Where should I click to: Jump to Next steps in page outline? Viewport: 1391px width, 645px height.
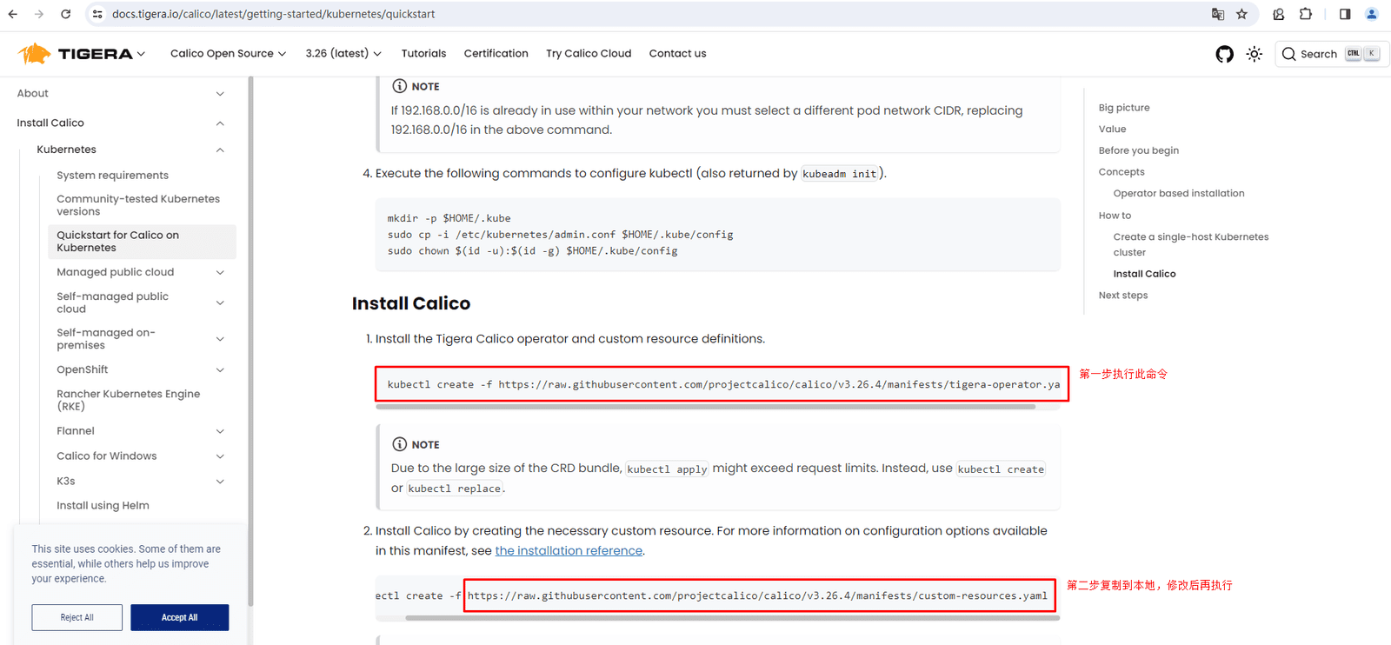[x=1123, y=296]
